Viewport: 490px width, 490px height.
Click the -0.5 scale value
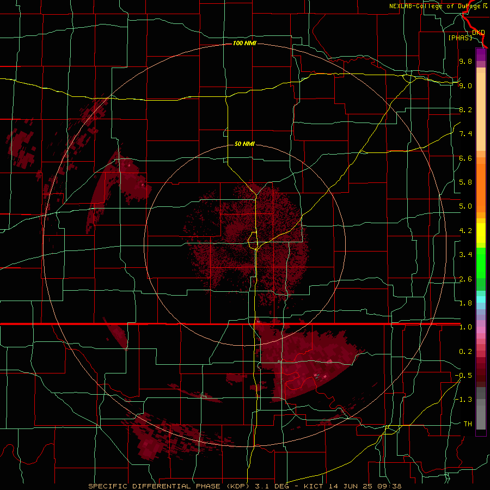pos(463,376)
